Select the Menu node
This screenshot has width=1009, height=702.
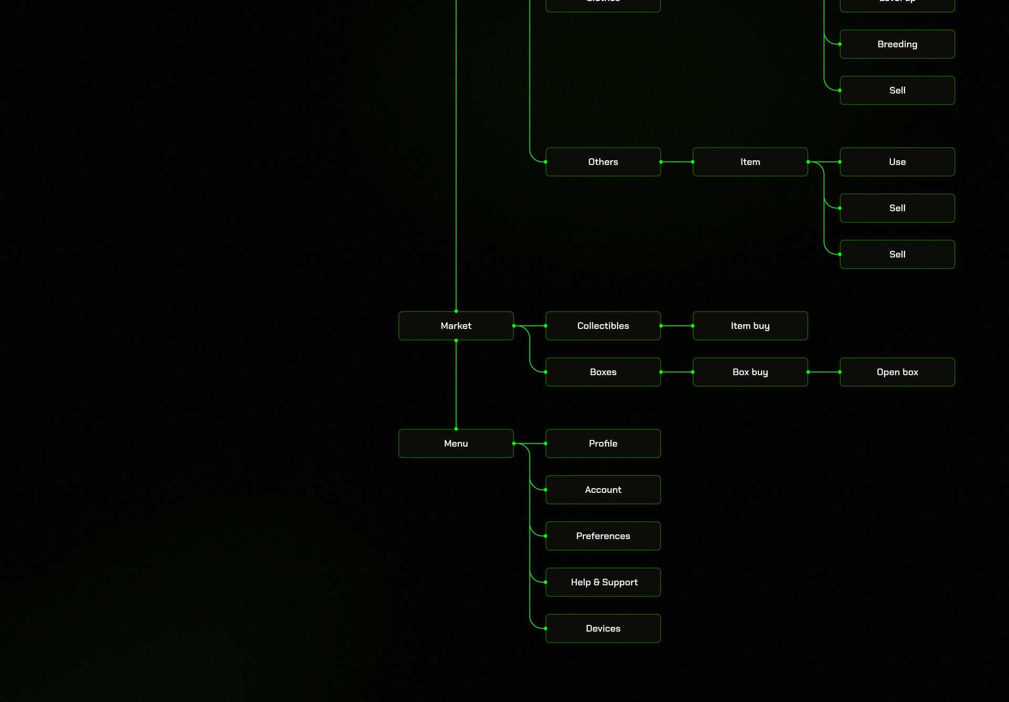click(456, 443)
